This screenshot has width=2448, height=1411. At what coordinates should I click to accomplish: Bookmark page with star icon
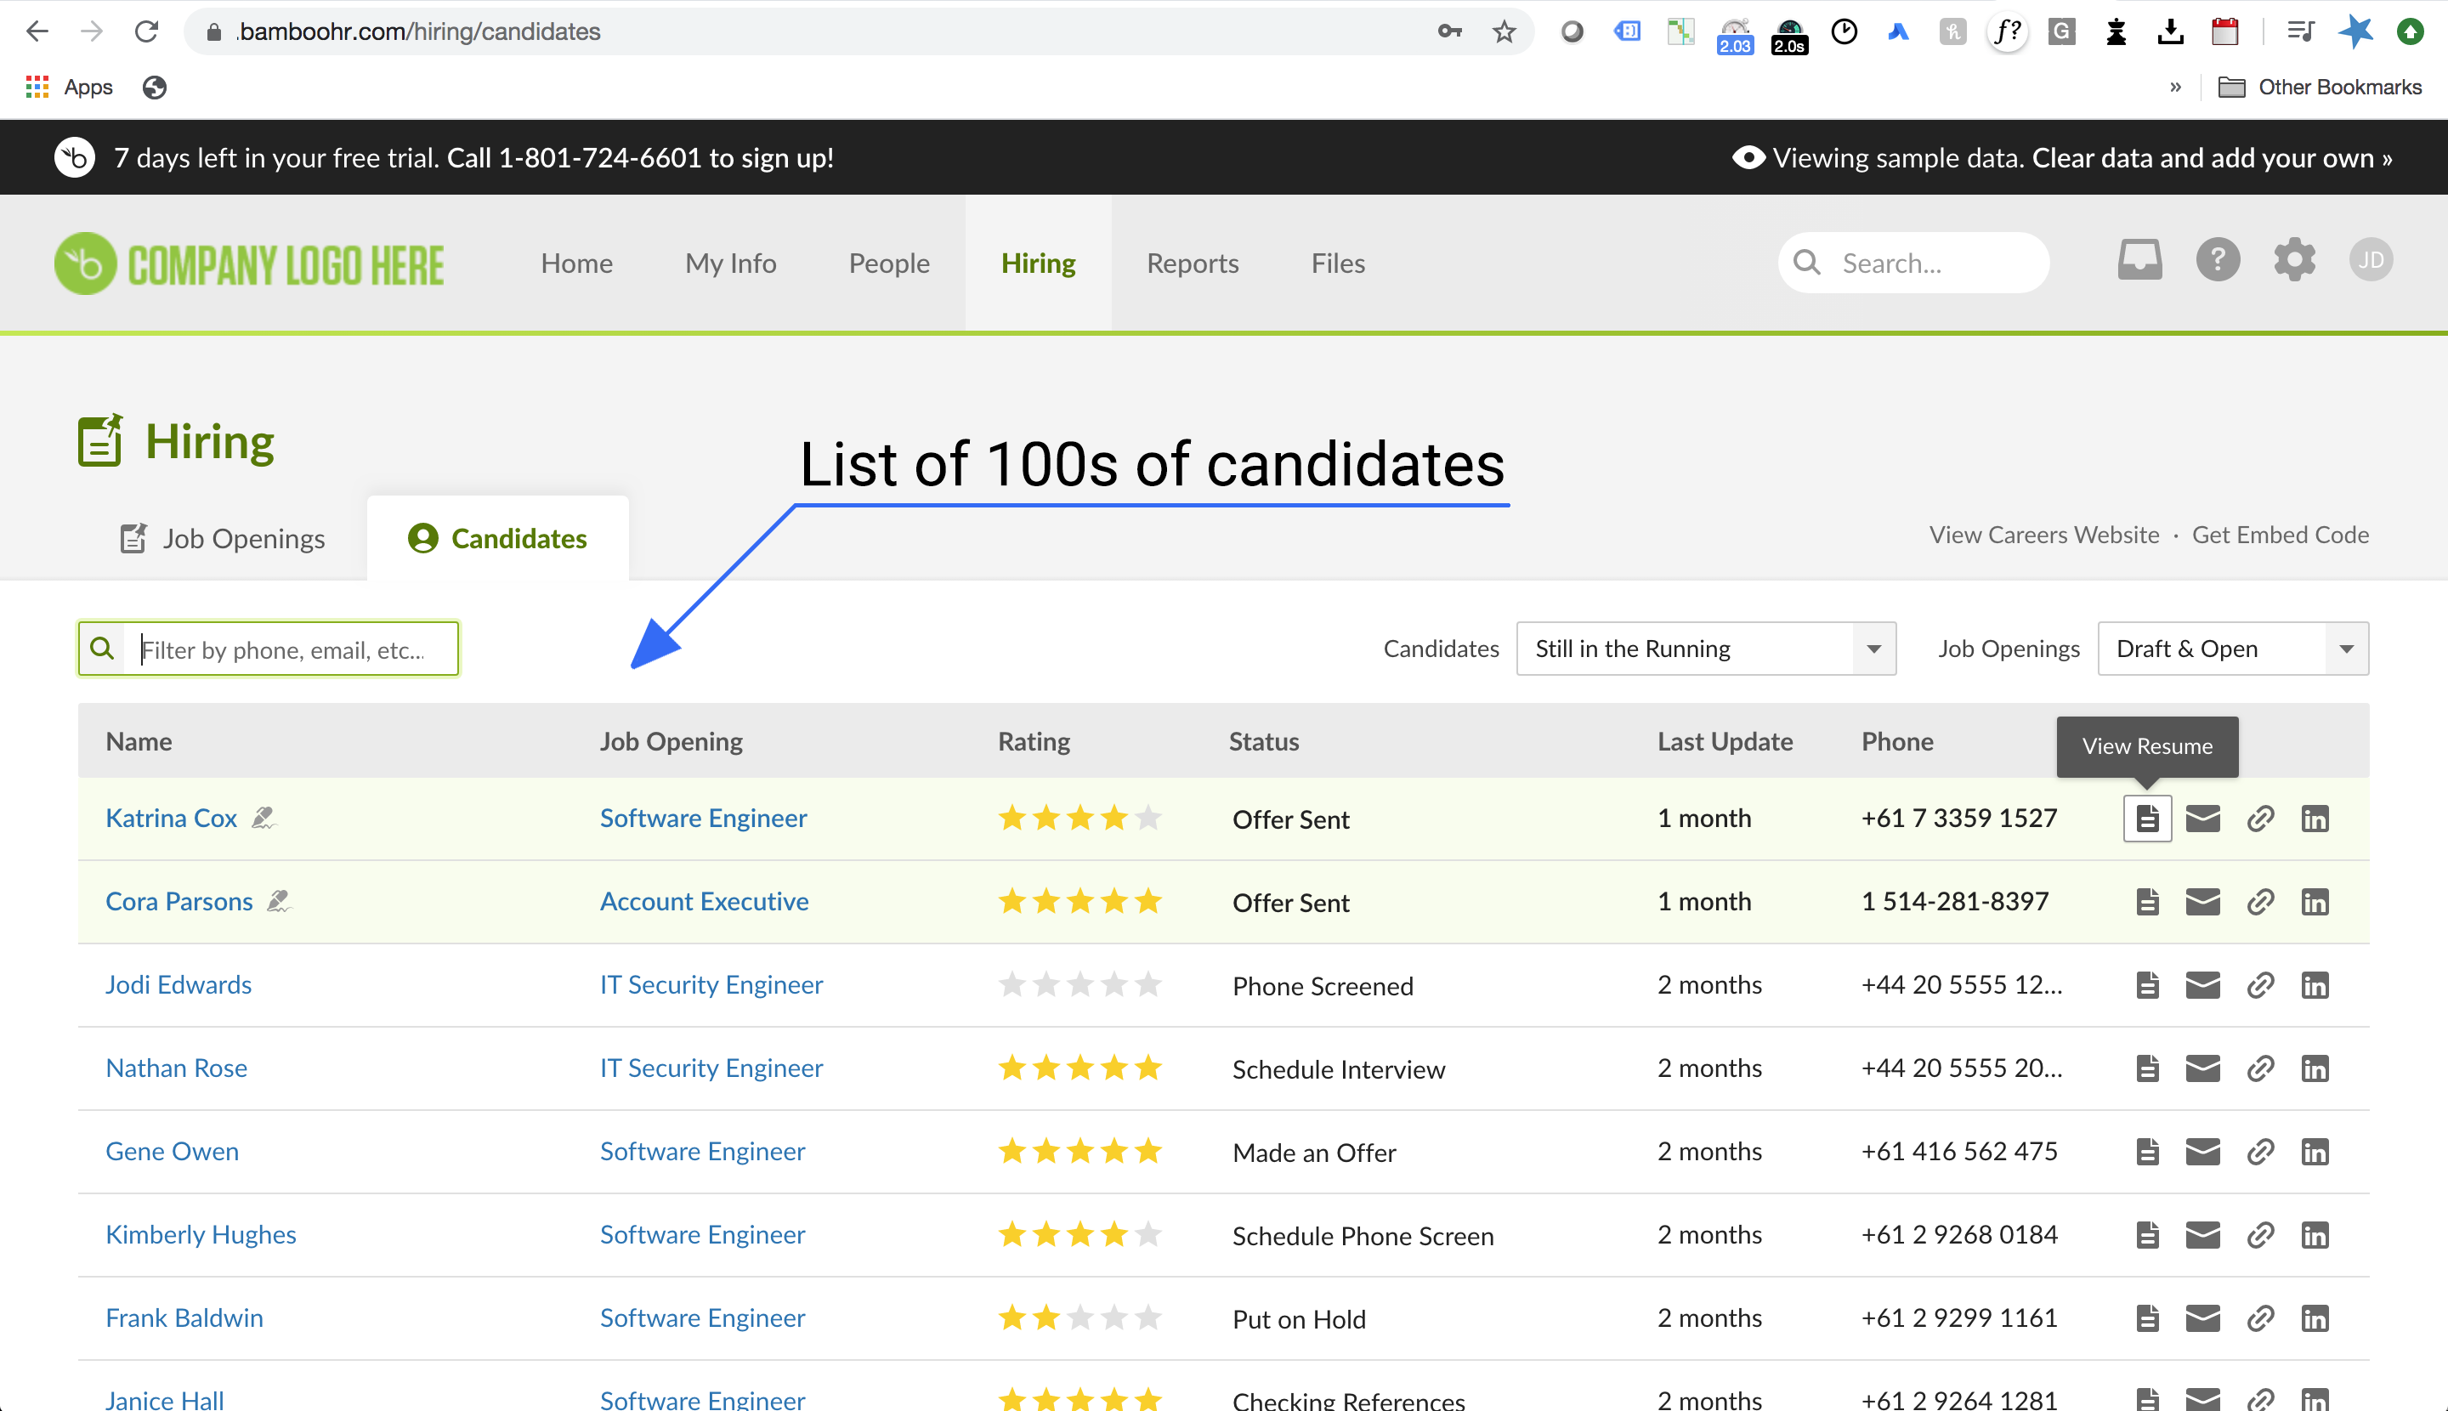pos(1503,32)
